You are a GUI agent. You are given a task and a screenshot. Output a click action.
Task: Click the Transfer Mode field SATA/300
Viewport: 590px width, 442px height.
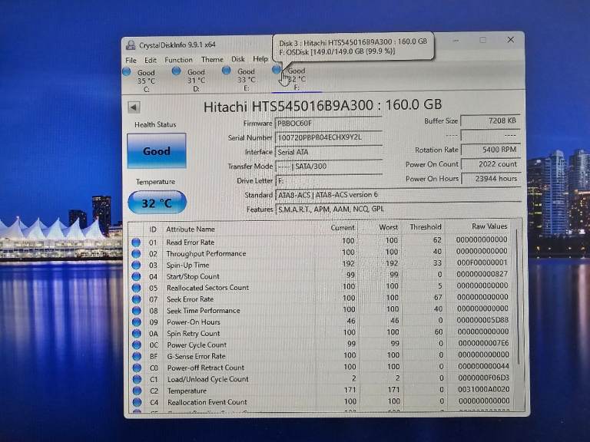tap(329, 166)
